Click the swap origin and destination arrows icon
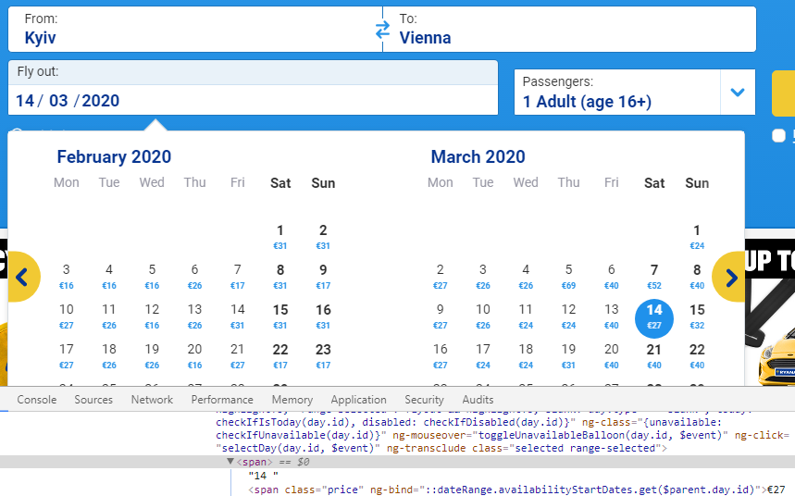The image size is (795, 496). pyautogui.click(x=382, y=30)
